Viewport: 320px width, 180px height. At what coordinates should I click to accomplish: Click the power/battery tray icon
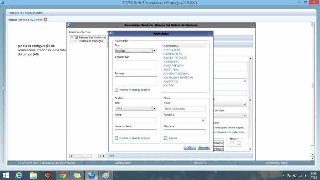pos(295,176)
